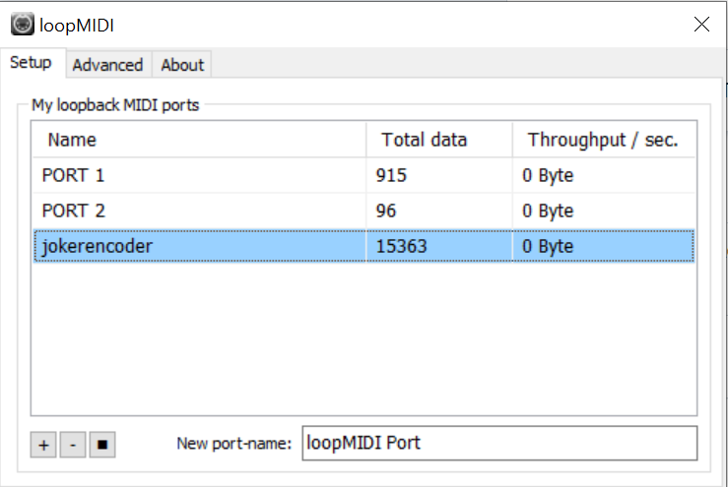Image resolution: width=728 pixels, height=487 pixels.
Task: Select the PORT 1 row
Action: (364, 175)
